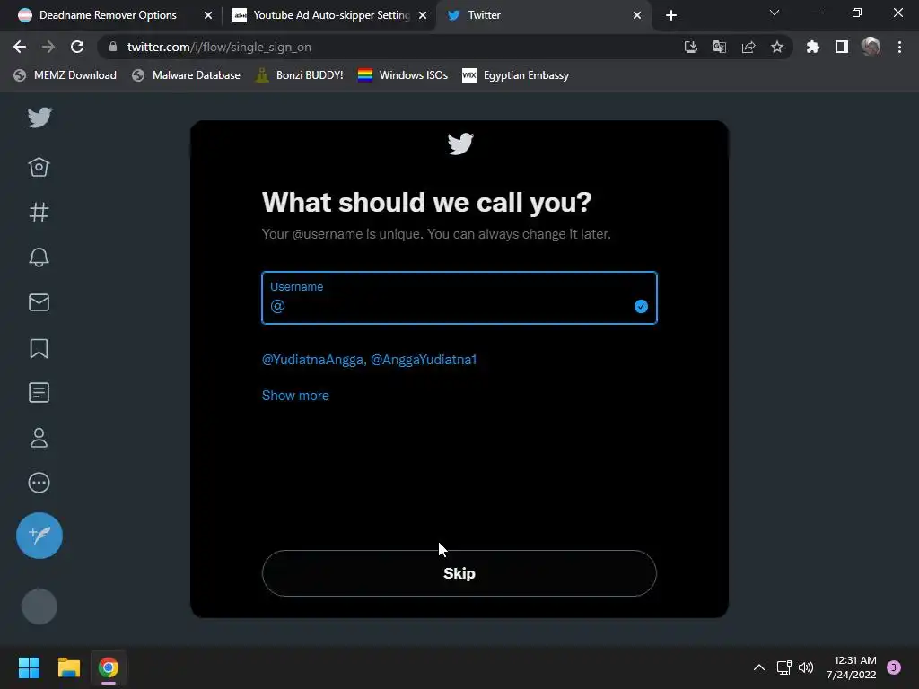Switch to Deadname Remover Options tab
Viewport: 919px width, 689px height.
pyautogui.click(x=108, y=15)
